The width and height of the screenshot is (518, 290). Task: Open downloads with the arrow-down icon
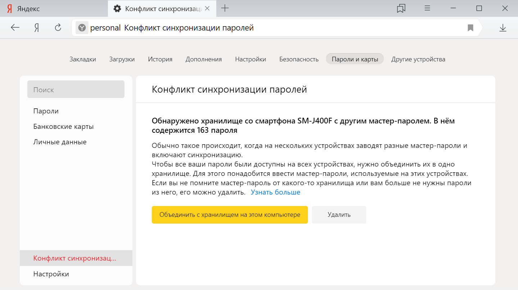click(x=503, y=28)
